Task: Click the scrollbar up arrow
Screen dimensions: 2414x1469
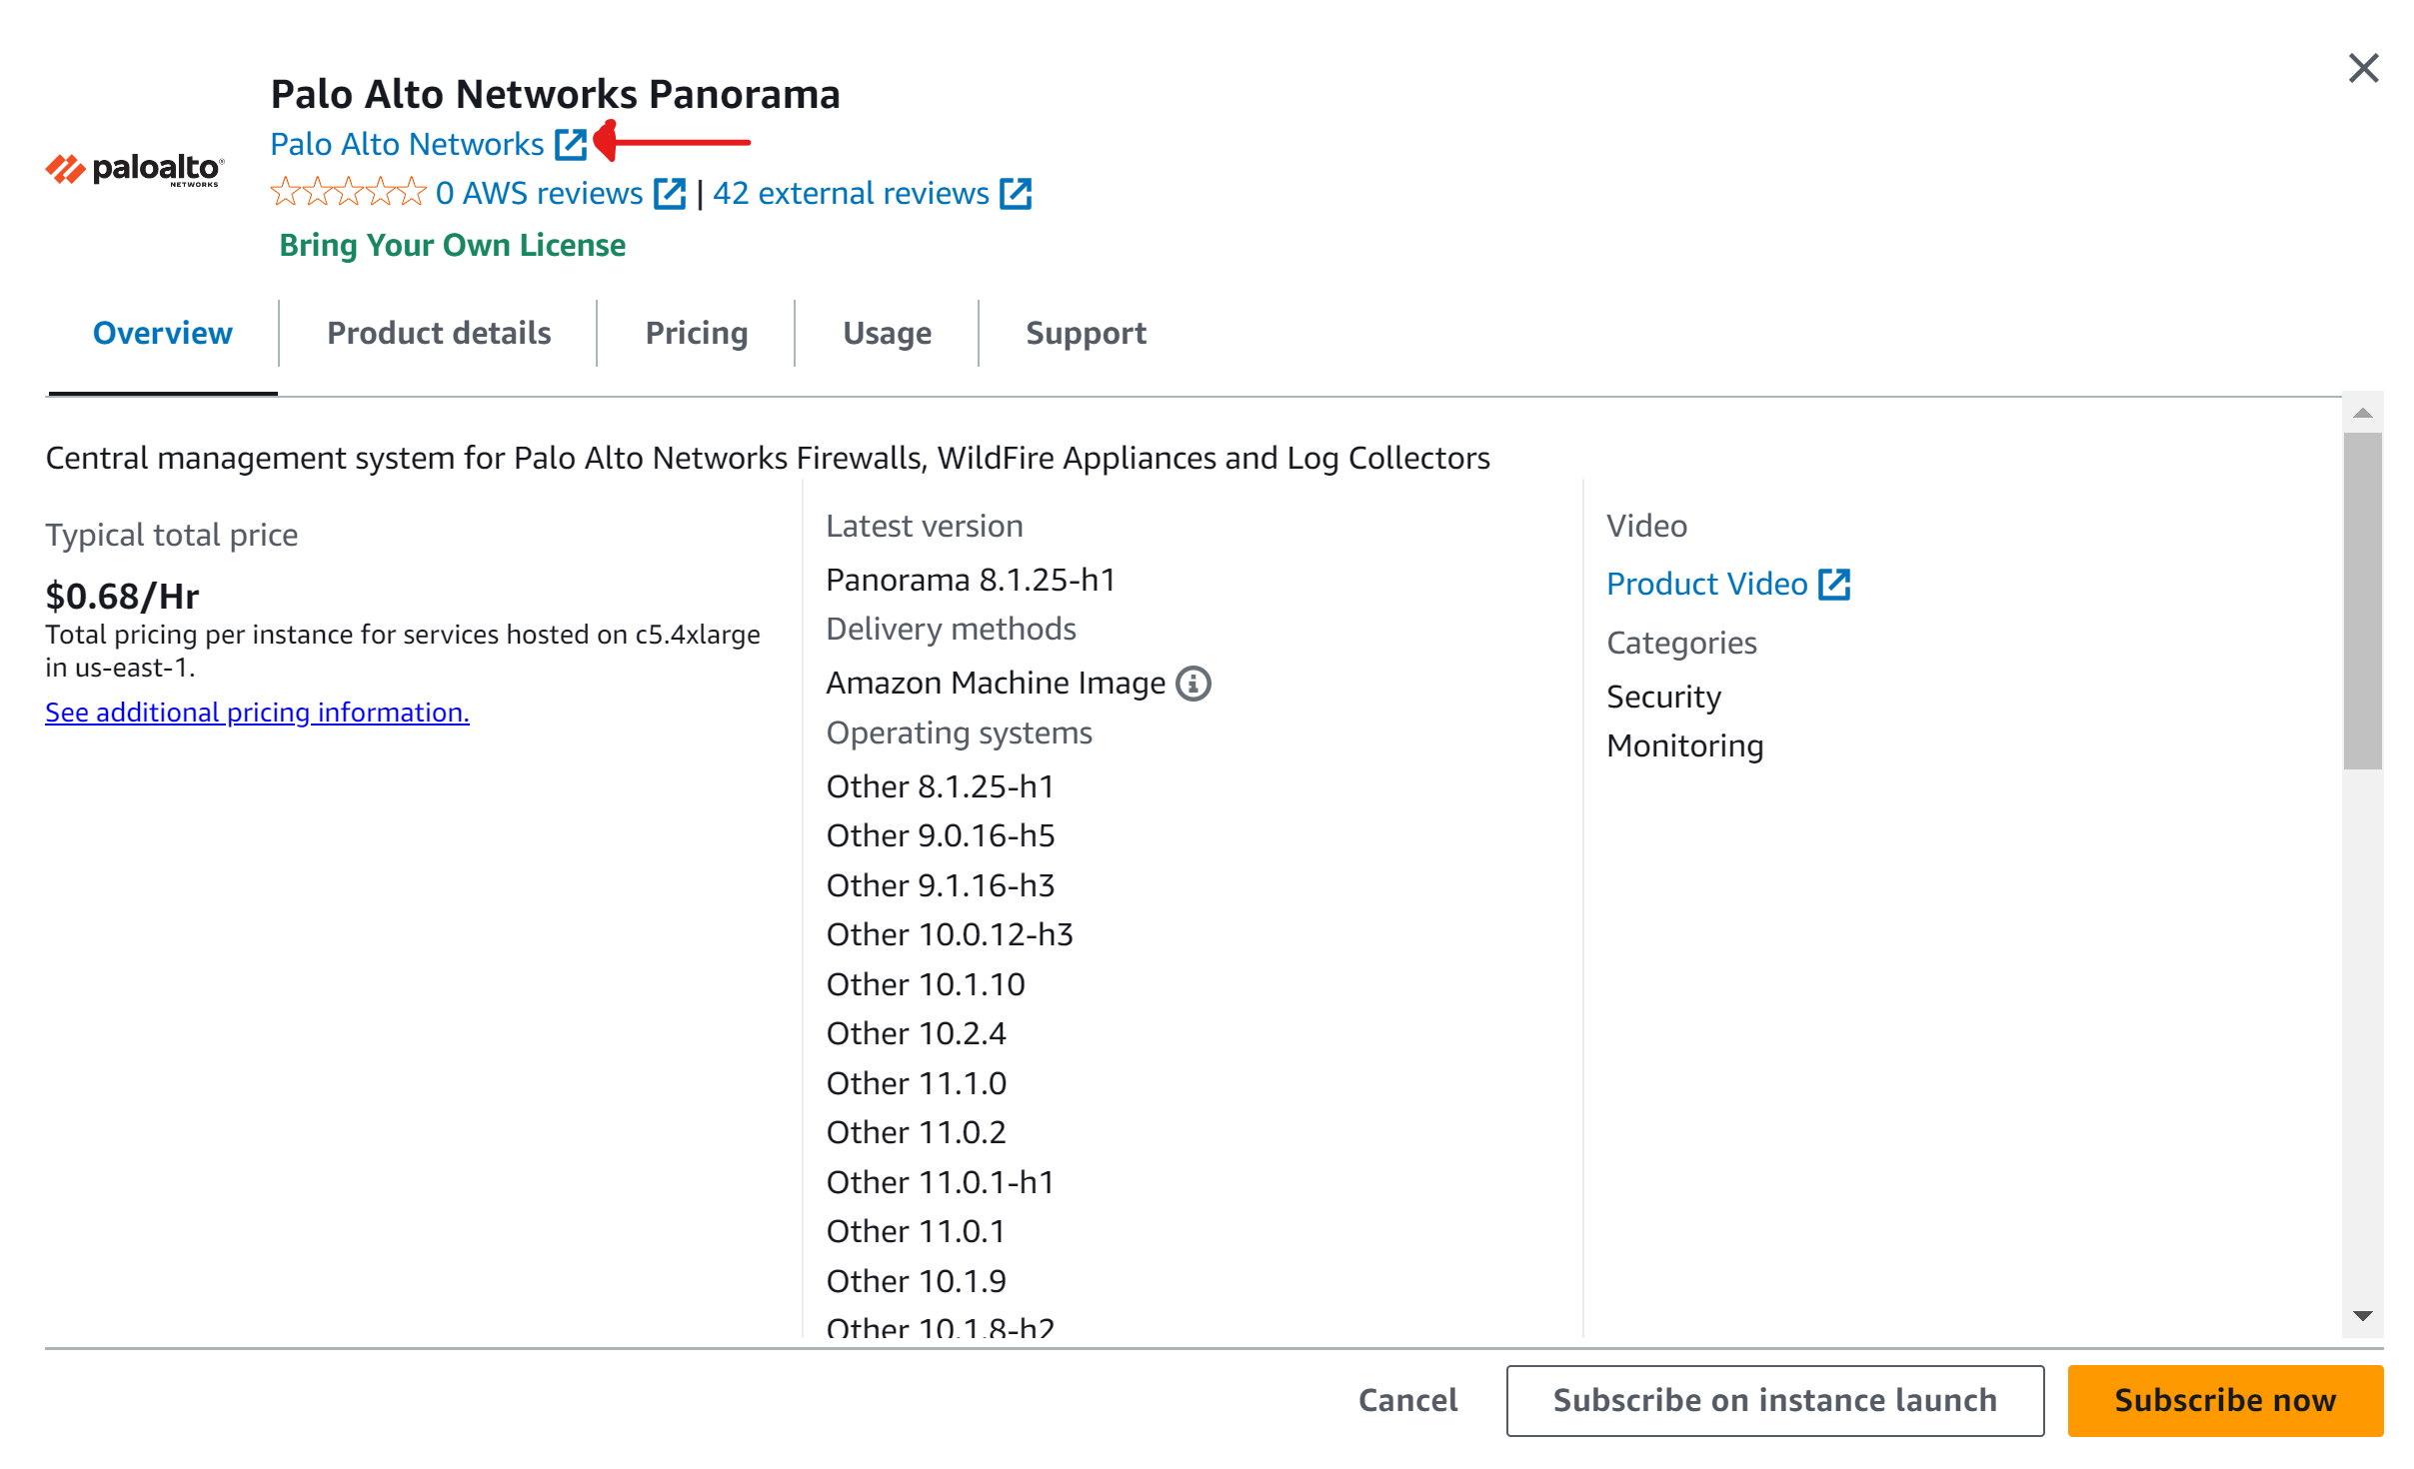Action: pos(2363,413)
